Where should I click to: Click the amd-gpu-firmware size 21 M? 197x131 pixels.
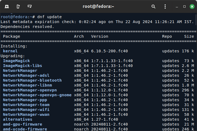coord(189,124)
